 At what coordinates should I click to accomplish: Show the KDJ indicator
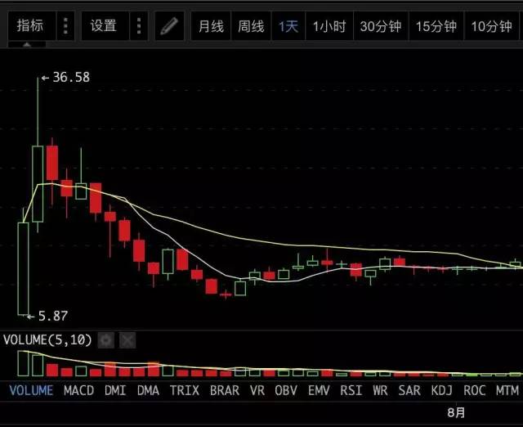coord(441,390)
